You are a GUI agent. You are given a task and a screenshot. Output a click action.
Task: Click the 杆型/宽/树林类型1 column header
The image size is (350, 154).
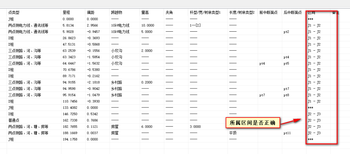[205, 13]
